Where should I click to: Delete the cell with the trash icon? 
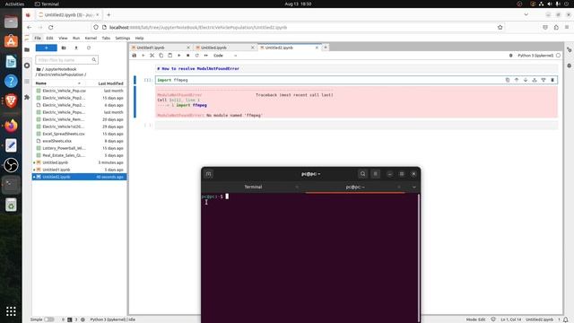coord(552,80)
